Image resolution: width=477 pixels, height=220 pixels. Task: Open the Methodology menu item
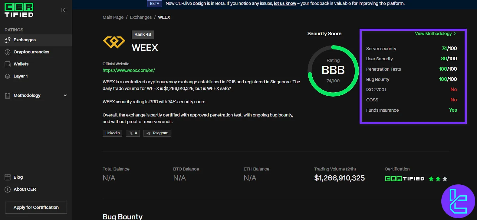click(36, 95)
